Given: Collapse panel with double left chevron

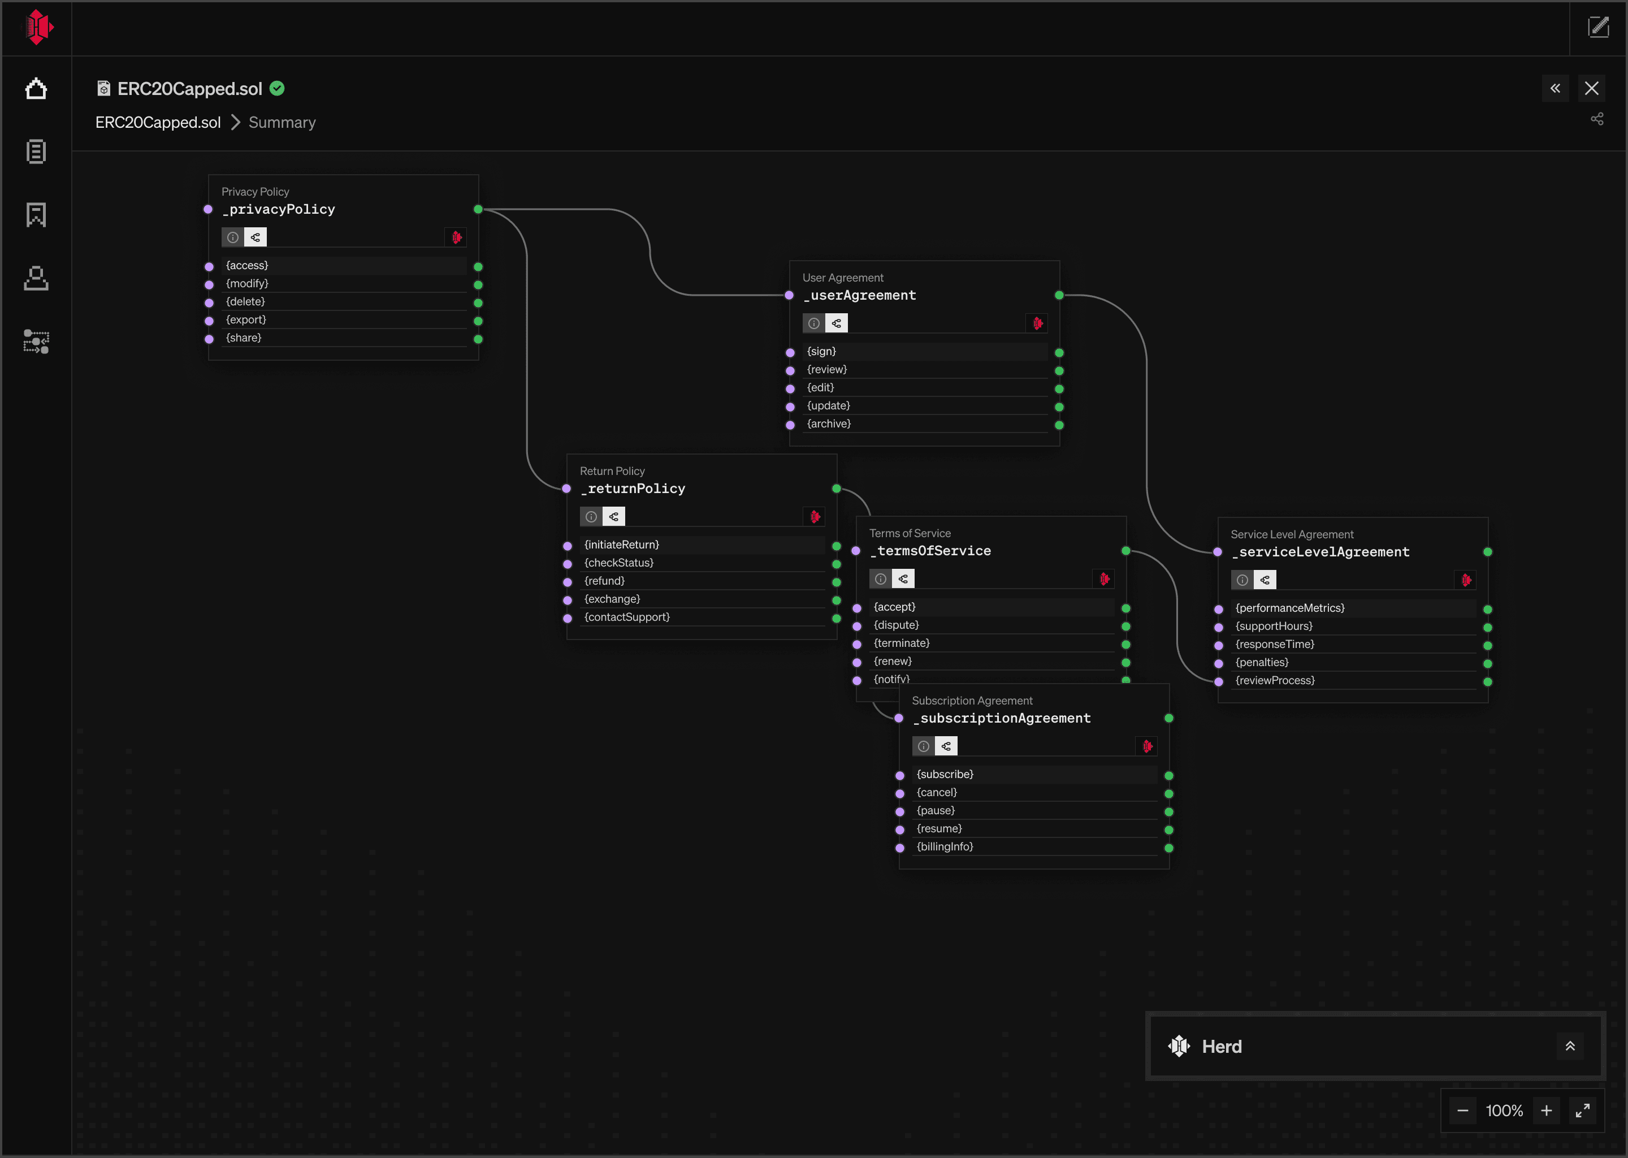Looking at the screenshot, I should pyautogui.click(x=1555, y=88).
